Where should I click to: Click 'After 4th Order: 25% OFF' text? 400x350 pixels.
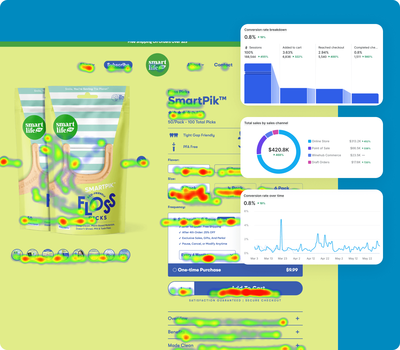point(198,232)
